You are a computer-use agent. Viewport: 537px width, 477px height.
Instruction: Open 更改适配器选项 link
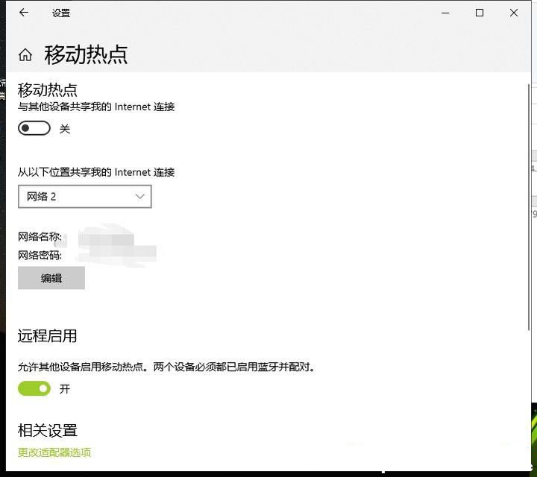(54, 452)
